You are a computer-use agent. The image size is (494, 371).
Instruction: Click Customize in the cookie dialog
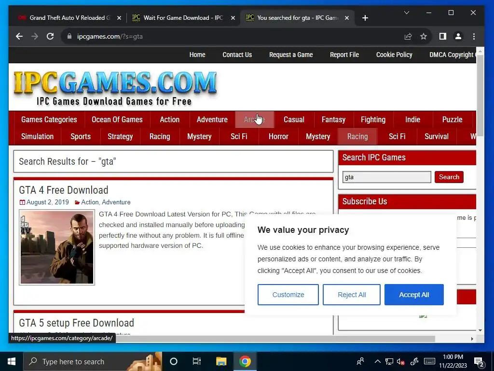[x=288, y=295]
